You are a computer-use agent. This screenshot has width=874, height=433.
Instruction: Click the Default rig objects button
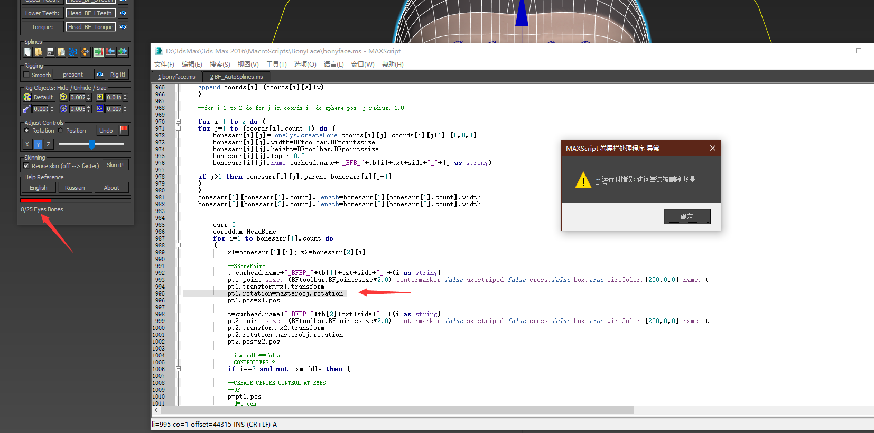(x=43, y=97)
